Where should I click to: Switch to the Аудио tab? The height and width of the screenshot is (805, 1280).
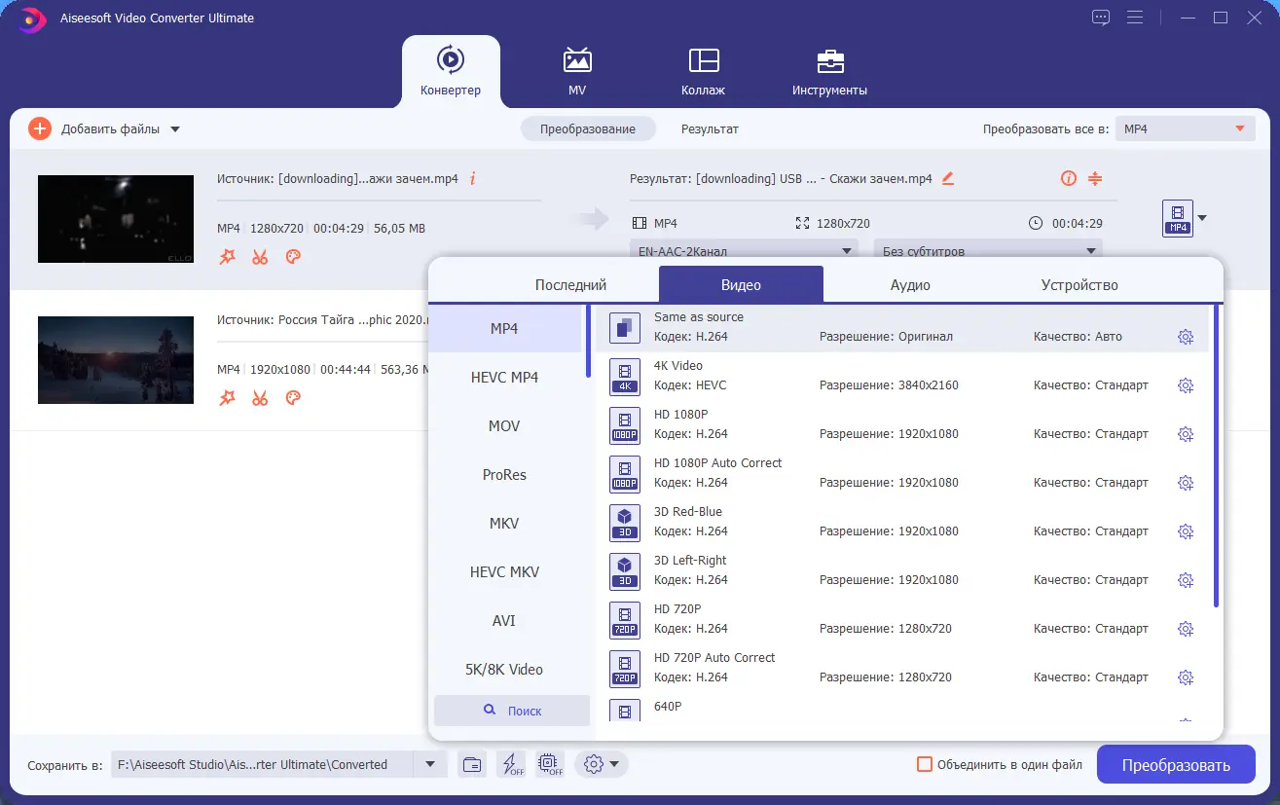[910, 284]
